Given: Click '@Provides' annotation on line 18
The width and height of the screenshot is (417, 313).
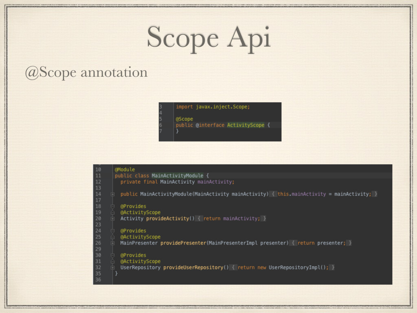Looking at the screenshot, I should coord(133,206).
